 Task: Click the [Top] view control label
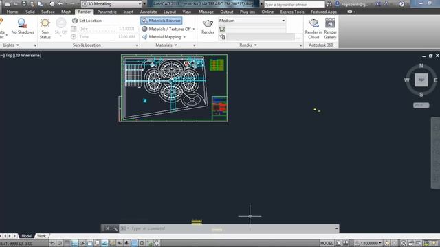point(8,55)
